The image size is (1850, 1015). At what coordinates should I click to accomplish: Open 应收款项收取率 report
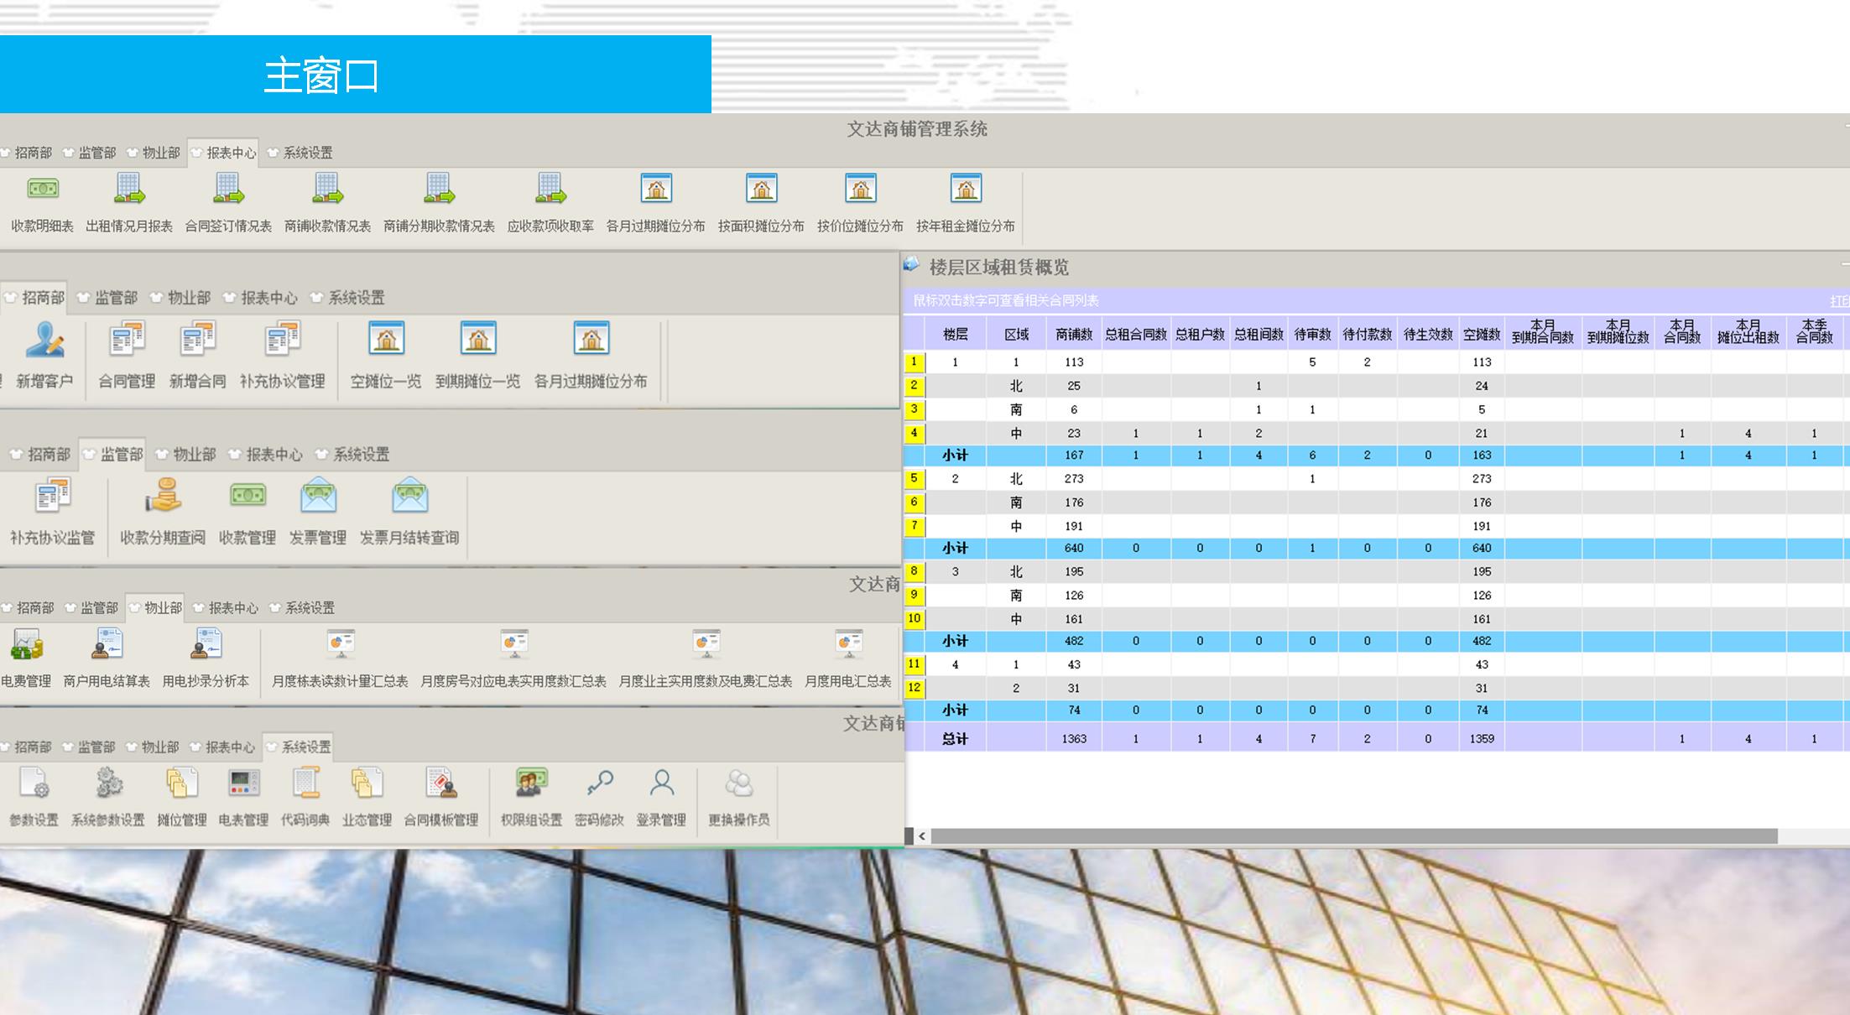click(550, 190)
